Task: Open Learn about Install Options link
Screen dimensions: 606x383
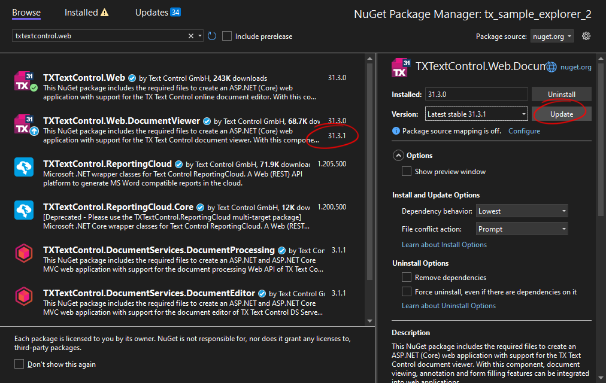Action: click(444, 245)
